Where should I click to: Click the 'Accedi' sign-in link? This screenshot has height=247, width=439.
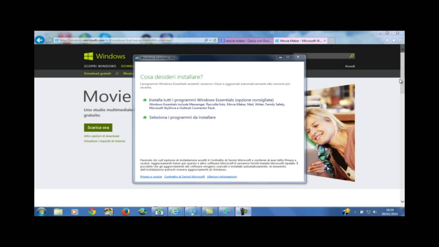tap(350, 66)
